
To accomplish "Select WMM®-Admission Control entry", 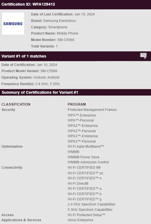I will (x=88, y=162).
